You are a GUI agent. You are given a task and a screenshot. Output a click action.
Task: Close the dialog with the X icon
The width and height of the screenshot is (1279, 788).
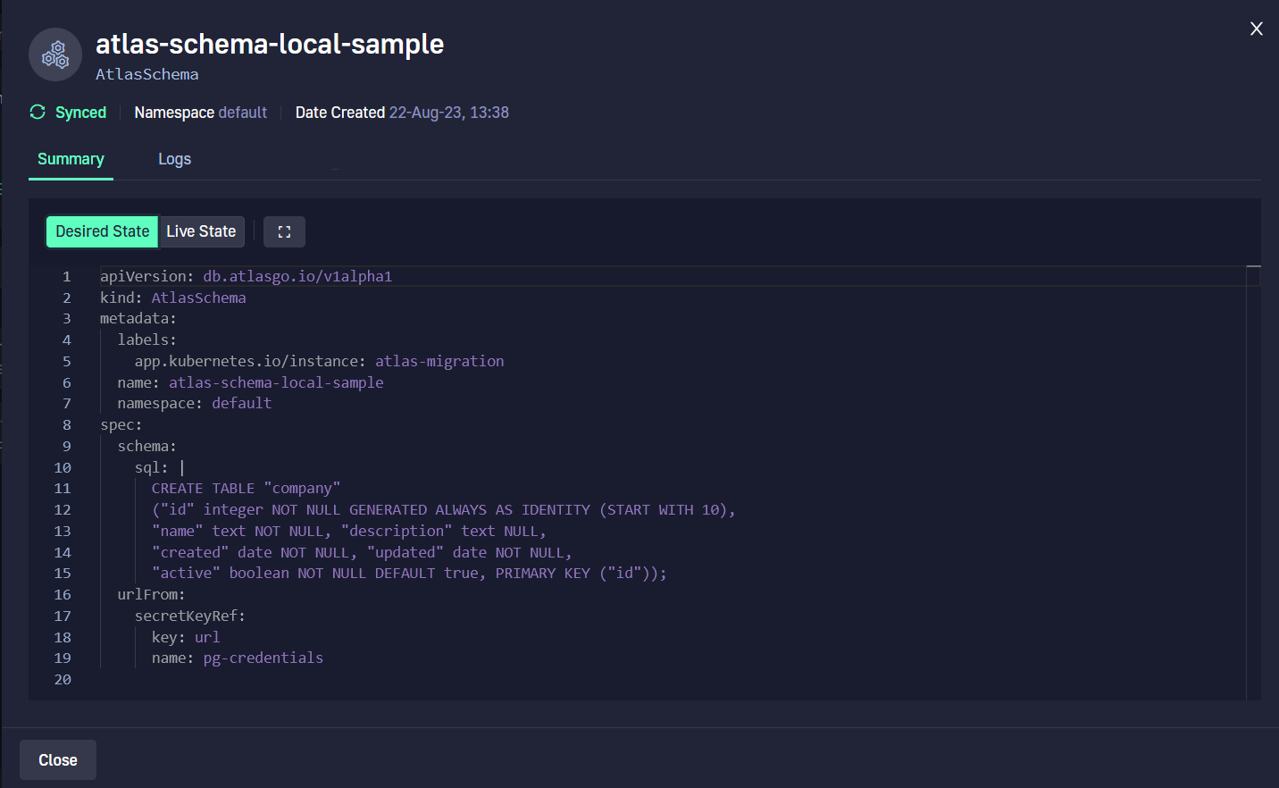(1256, 29)
